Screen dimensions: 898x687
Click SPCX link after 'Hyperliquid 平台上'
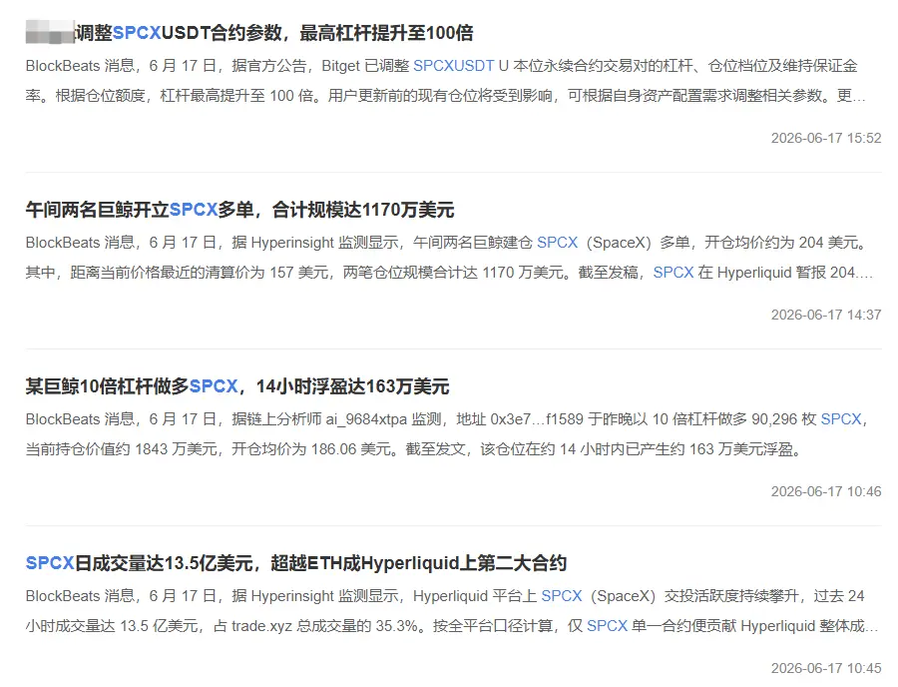tap(562, 596)
